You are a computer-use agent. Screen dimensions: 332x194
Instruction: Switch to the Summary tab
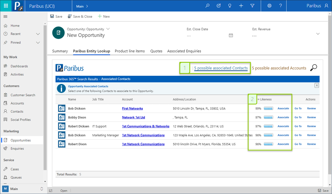tap(60, 51)
